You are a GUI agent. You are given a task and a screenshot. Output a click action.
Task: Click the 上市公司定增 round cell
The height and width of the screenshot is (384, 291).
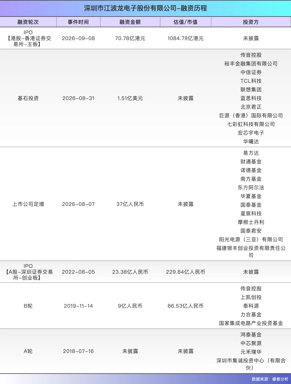28,204
